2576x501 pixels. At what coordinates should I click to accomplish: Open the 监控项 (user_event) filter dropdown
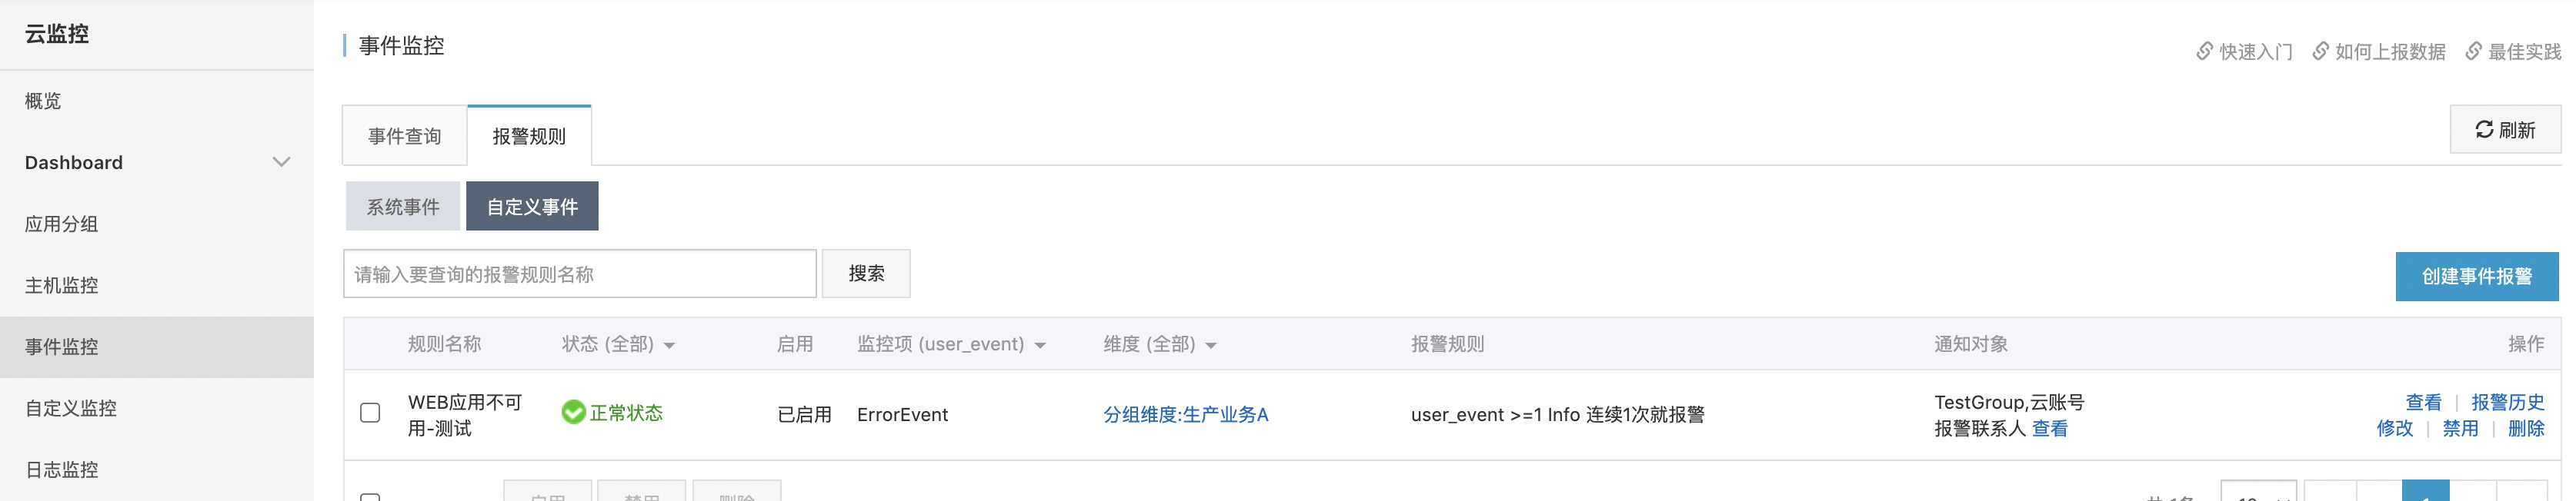click(1040, 345)
